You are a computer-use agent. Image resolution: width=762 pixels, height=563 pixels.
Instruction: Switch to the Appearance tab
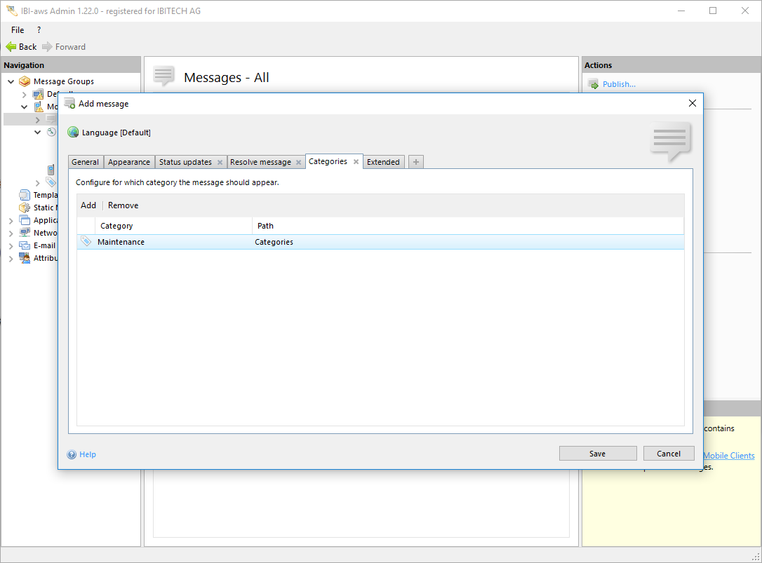click(x=129, y=162)
